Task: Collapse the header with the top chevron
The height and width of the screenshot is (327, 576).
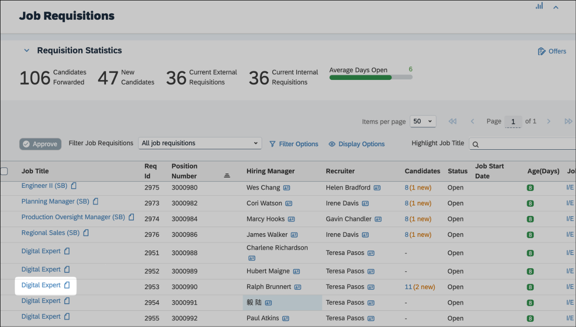Action: (556, 7)
